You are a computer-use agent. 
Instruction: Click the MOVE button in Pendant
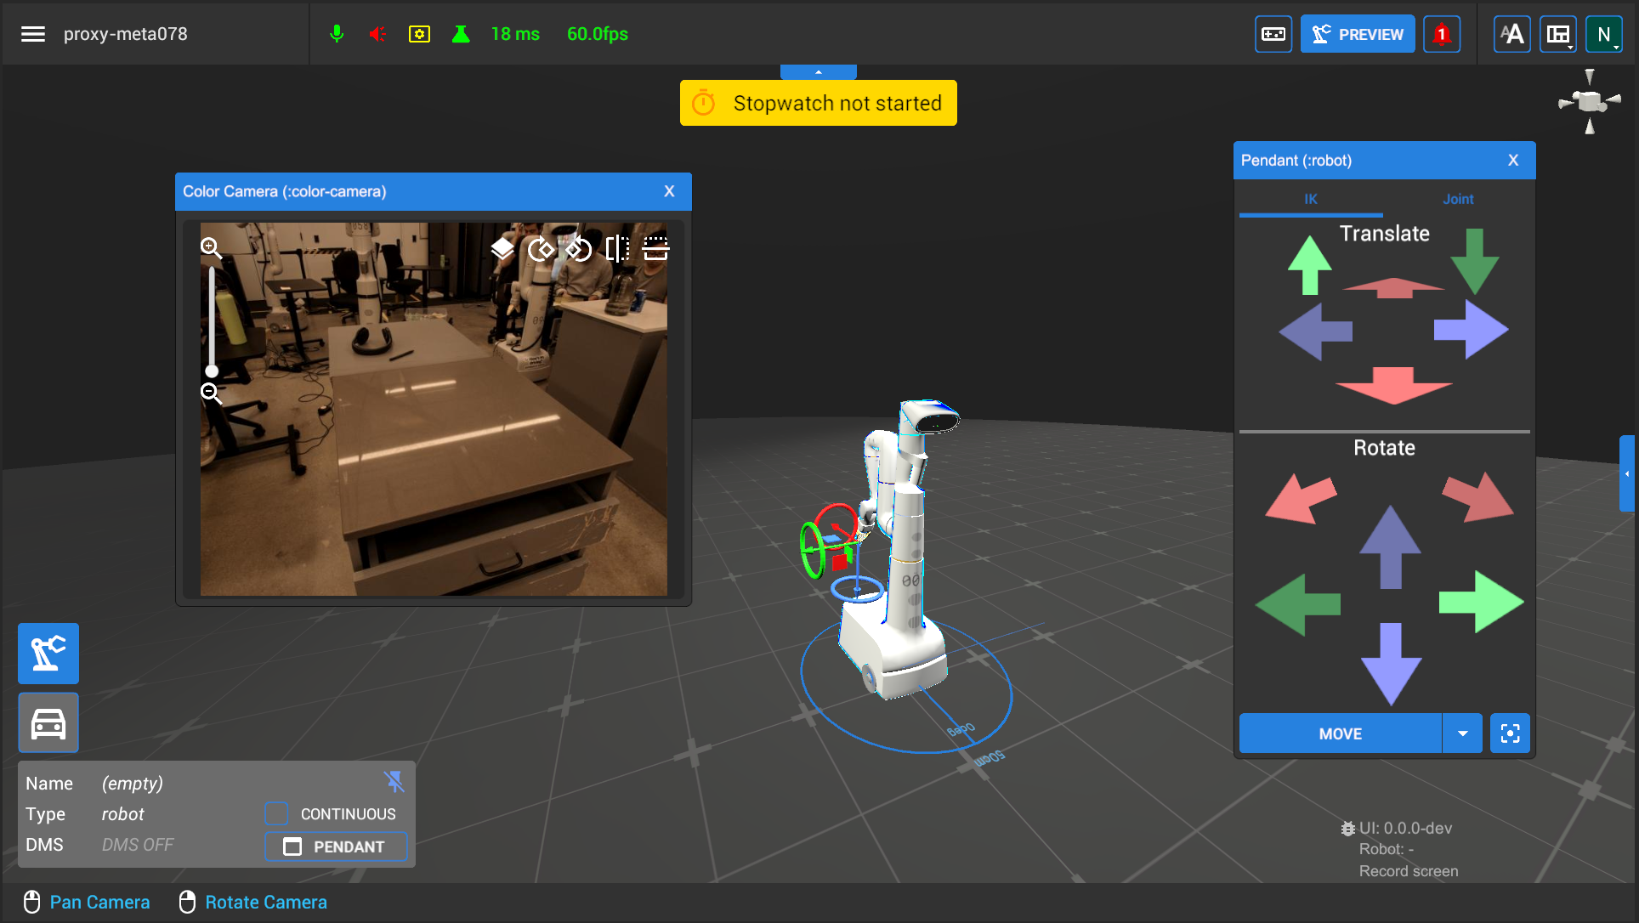click(x=1341, y=733)
